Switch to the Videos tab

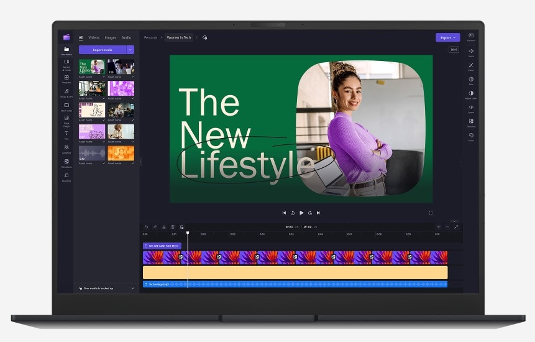point(94,37)
